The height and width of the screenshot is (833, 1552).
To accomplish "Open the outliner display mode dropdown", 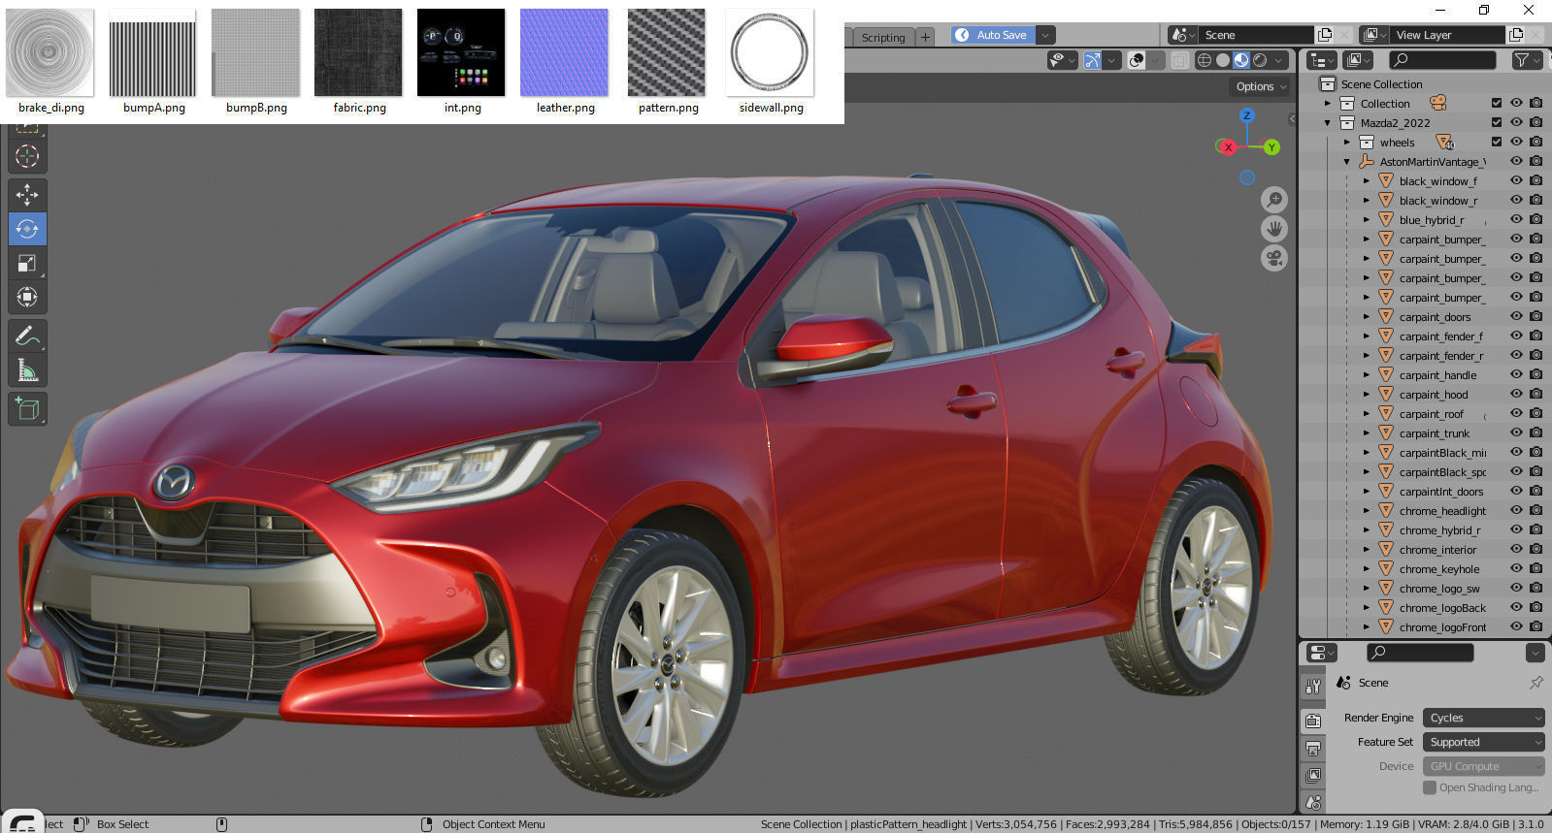I will coord(1323,60).
